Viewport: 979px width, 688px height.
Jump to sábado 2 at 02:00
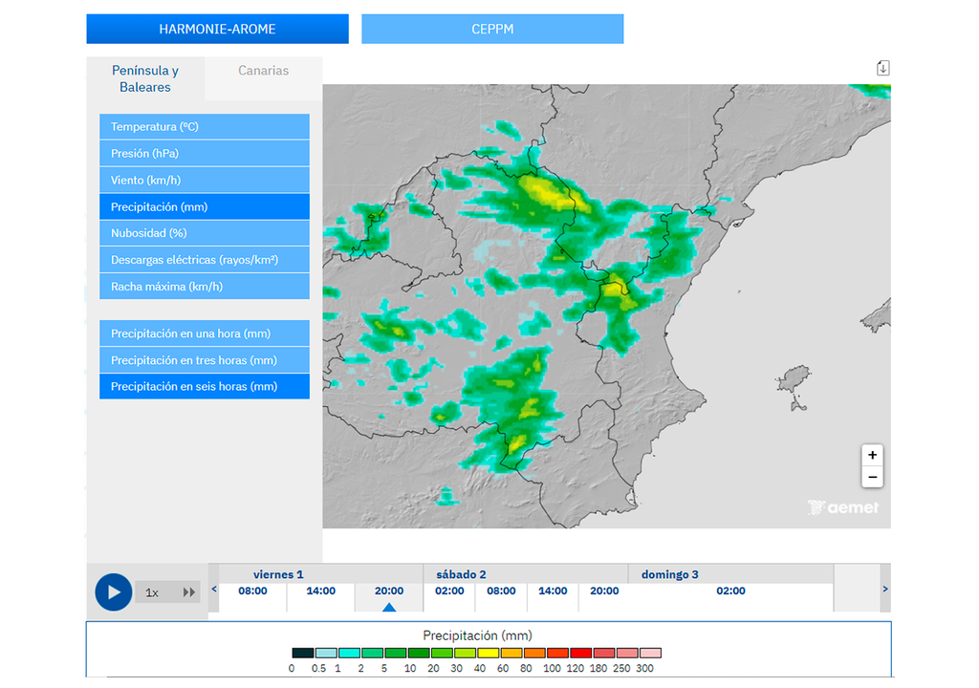(x=449, y=591)
